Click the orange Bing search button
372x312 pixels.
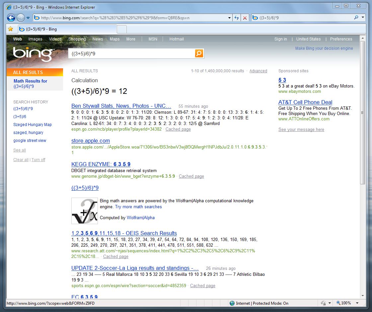coord(199,53)
